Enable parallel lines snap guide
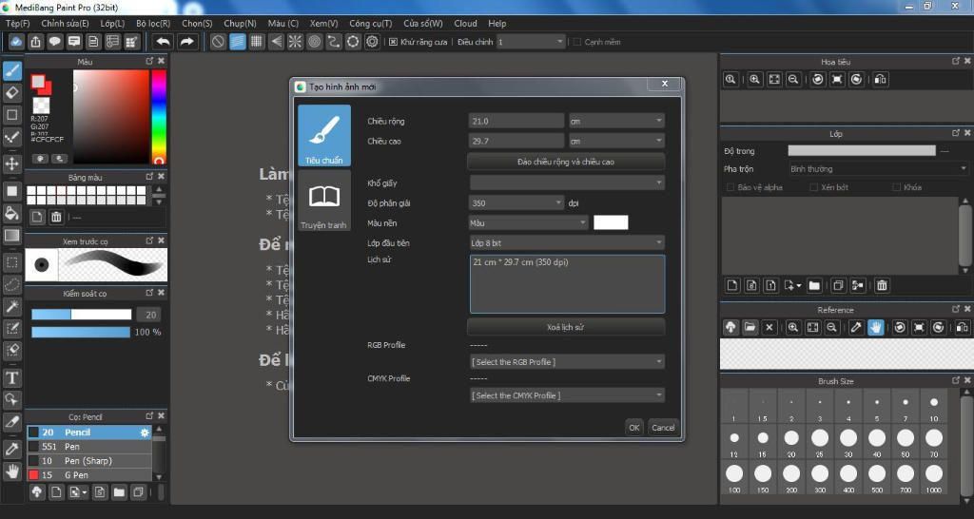Screen dimensions: 974x519 [x=237, y=42]
